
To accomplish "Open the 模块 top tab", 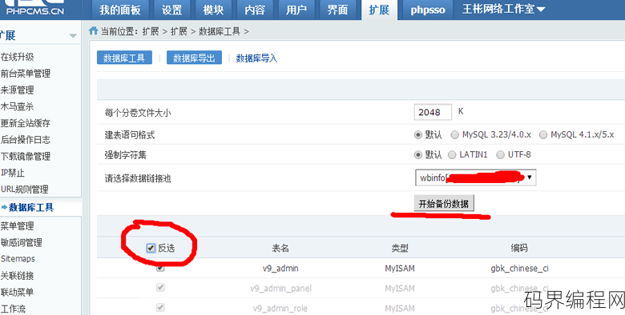I will pos(213,10).
